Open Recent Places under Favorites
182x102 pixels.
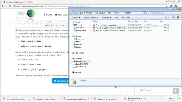pos(81,31)
